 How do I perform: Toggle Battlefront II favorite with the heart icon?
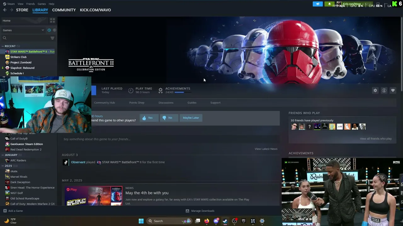tap(393, 90)
